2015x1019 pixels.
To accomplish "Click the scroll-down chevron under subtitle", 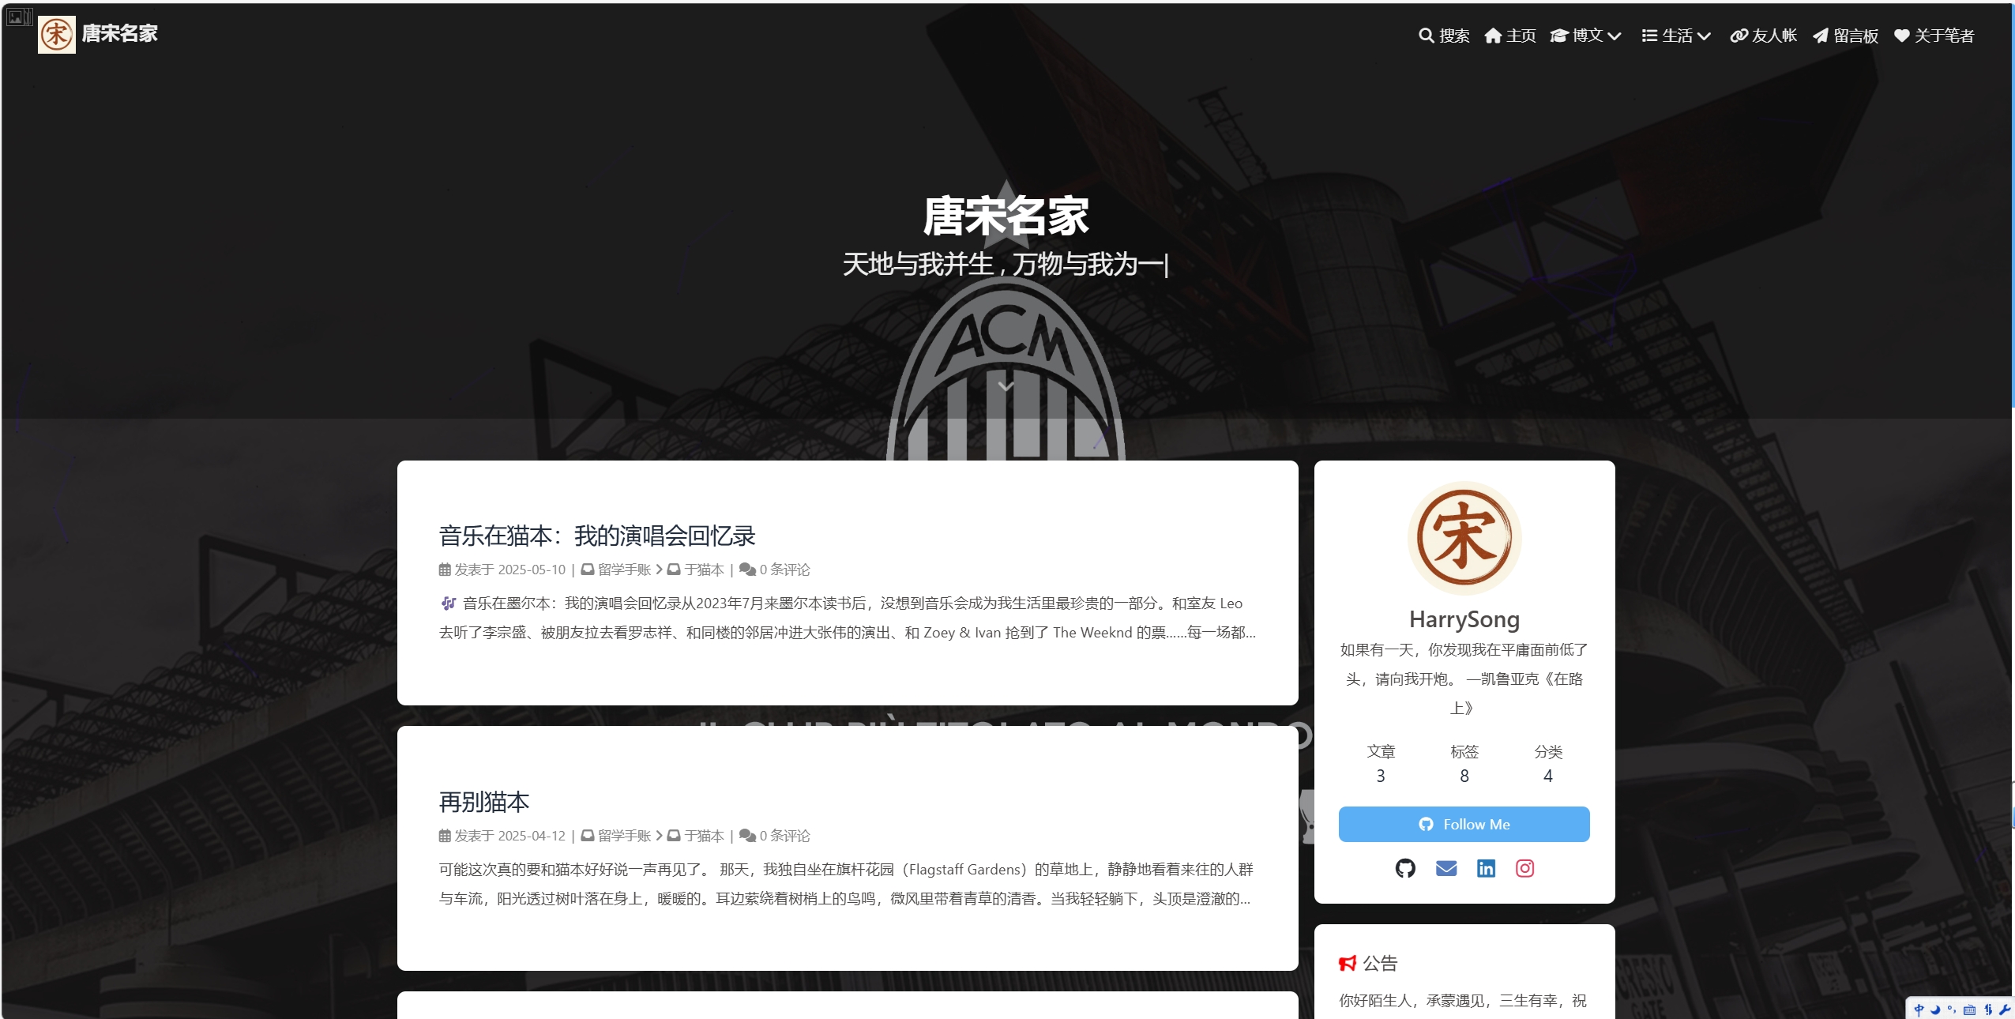I will tap(1006, 386).
